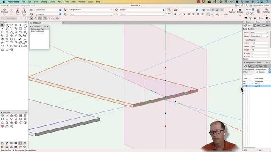The height and width of the screenshot is (152, 271).
Task: Open the Filter All Classes dropdown
Action: tap(263, 72)
